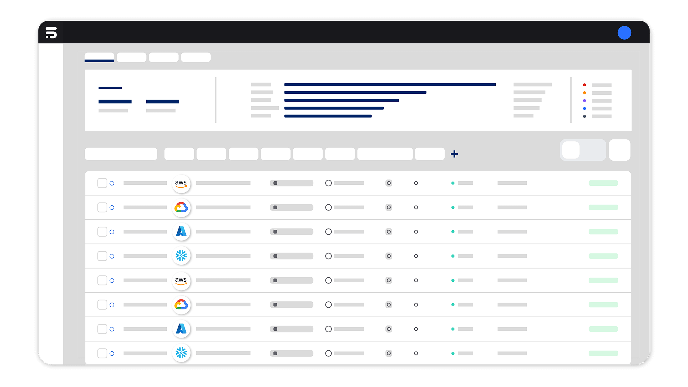Click the AWS logo in first row
Screen dimensions: 688x387
coord(181,183)
